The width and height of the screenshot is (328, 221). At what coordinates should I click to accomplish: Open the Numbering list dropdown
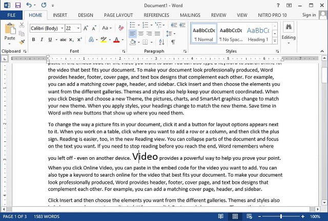click(151, 25)
